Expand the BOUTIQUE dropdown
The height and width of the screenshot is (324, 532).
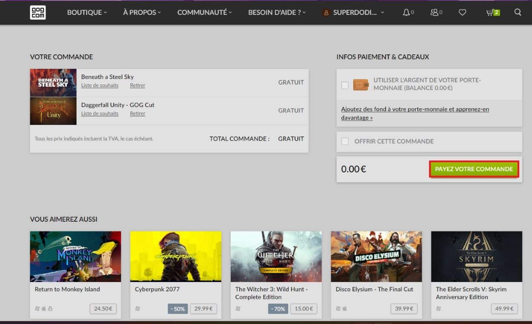tap(86, 12)
